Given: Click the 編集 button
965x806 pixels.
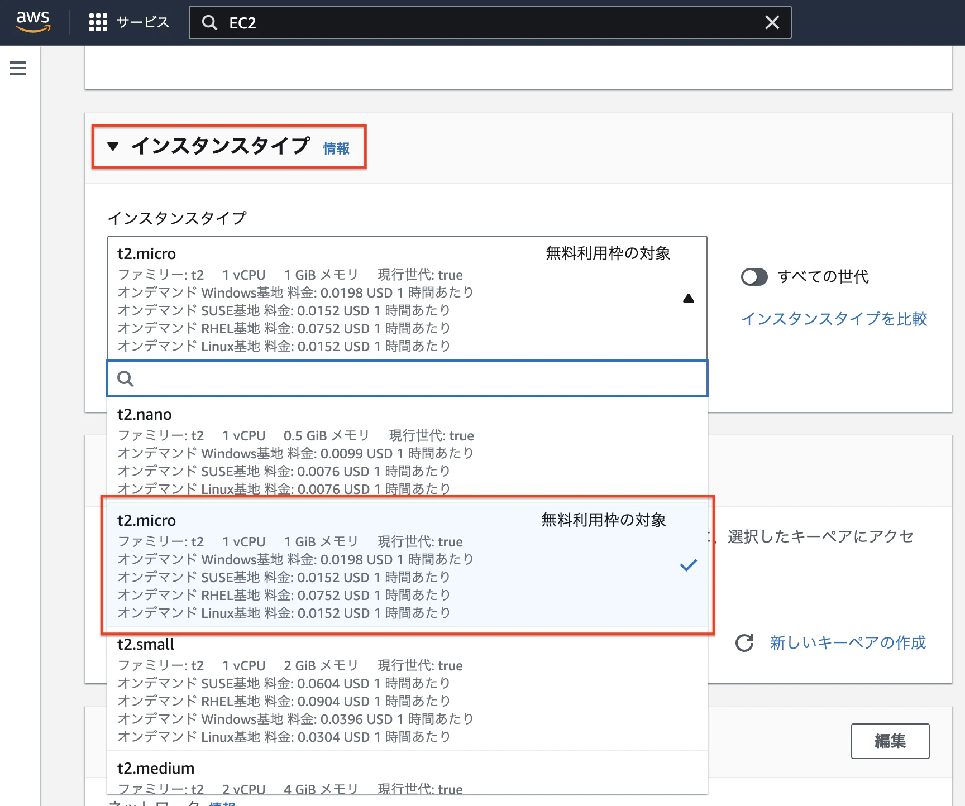Looking at the screenshot, I should pyautogui.click(x=890, y=741).
